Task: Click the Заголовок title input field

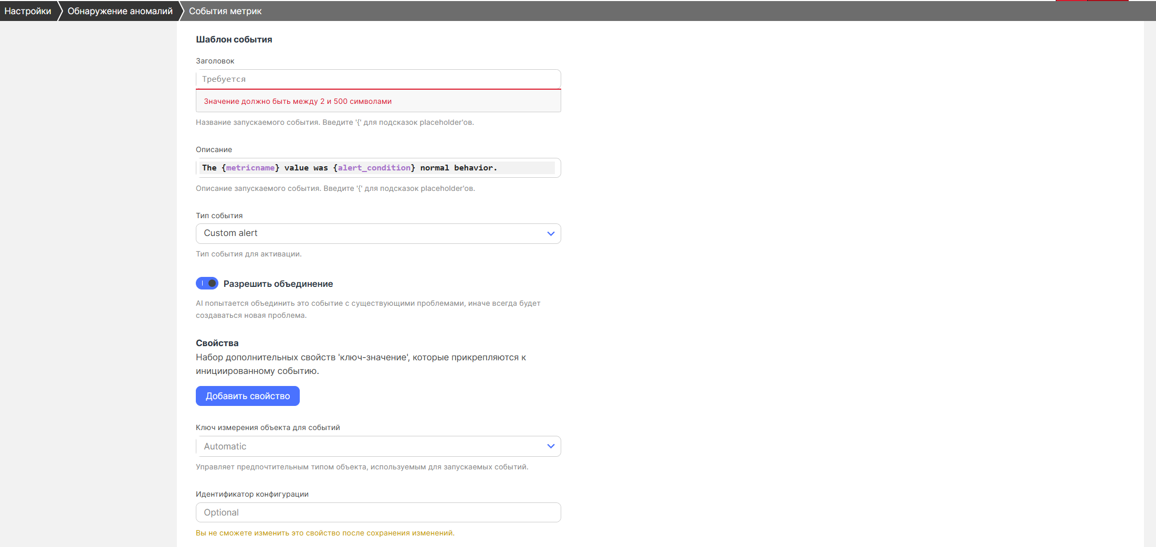Action: pyautogui.click(x=378, y=79)
